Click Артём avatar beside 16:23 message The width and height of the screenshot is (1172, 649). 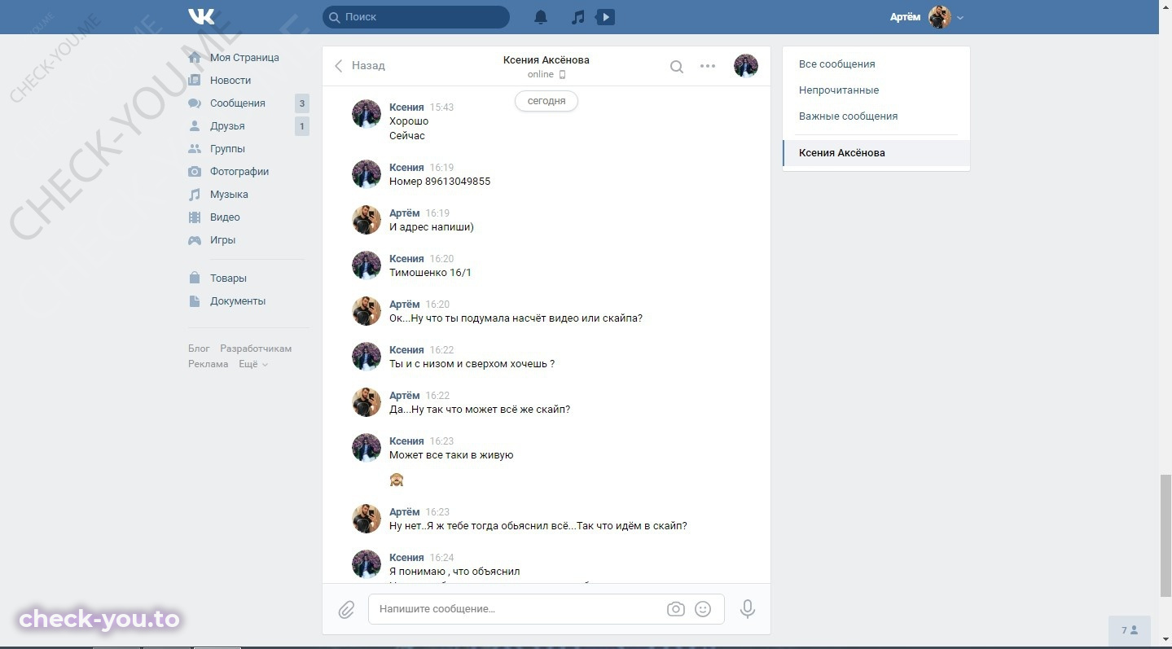[367, 519]
